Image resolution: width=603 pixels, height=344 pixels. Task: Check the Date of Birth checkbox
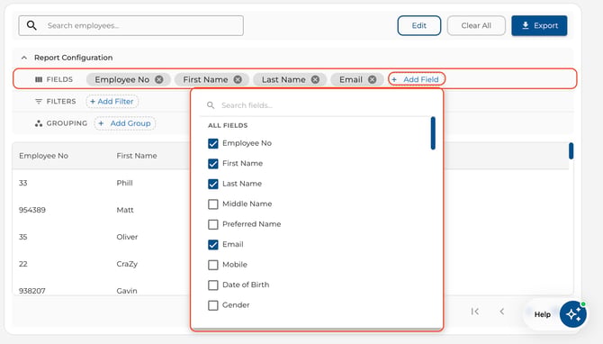[212, 285]
